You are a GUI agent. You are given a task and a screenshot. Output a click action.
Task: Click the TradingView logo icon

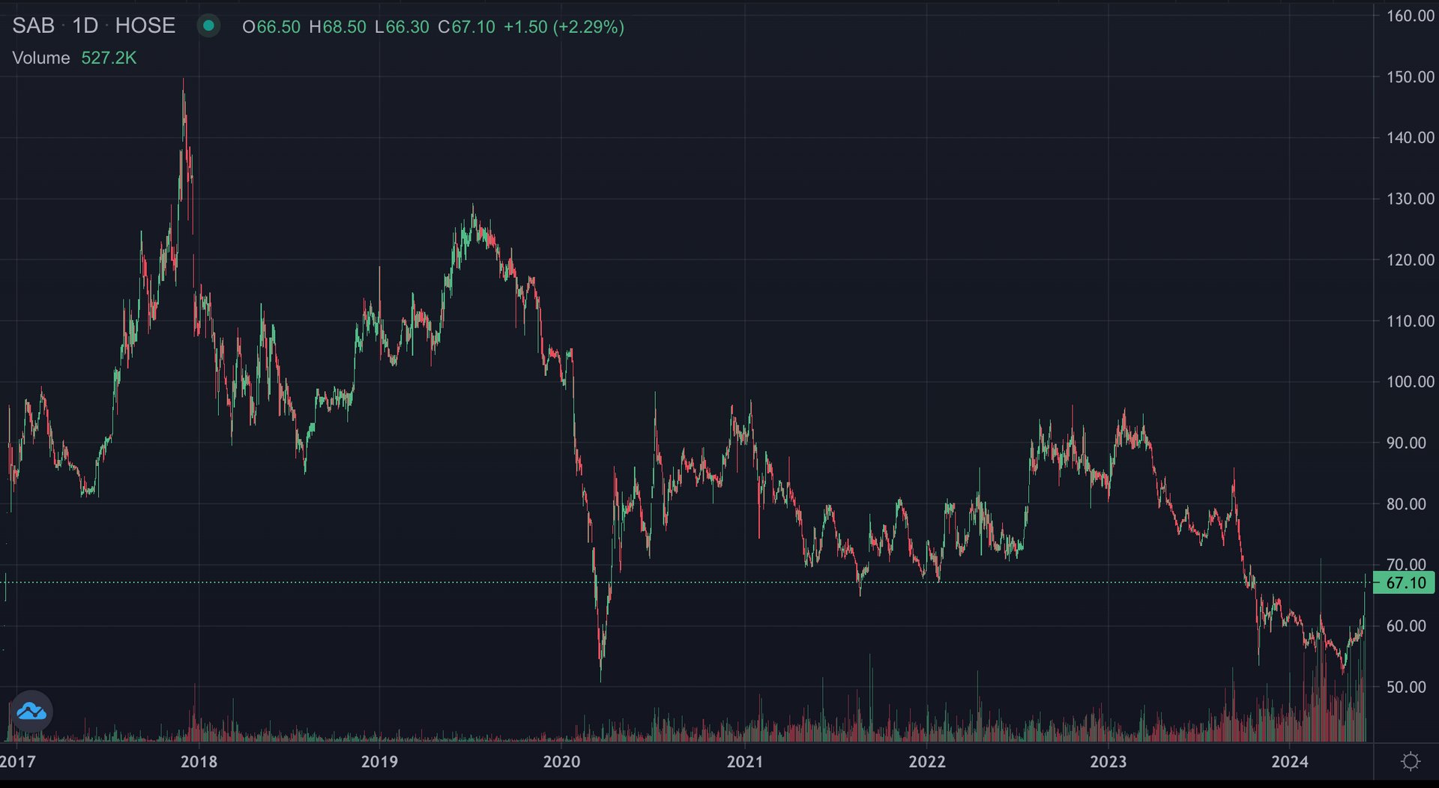coord(31,711)
